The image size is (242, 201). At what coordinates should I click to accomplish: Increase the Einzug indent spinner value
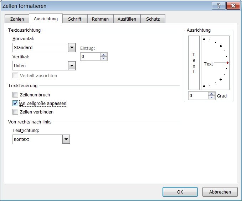(104, 55)
